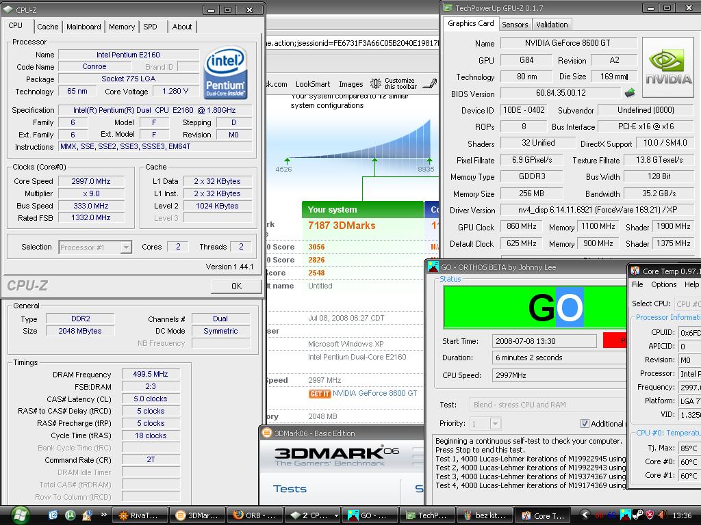Open the Validation tab in GPU-Z
The width and height of the screenshot is (701, 525).
click(552, 25)
